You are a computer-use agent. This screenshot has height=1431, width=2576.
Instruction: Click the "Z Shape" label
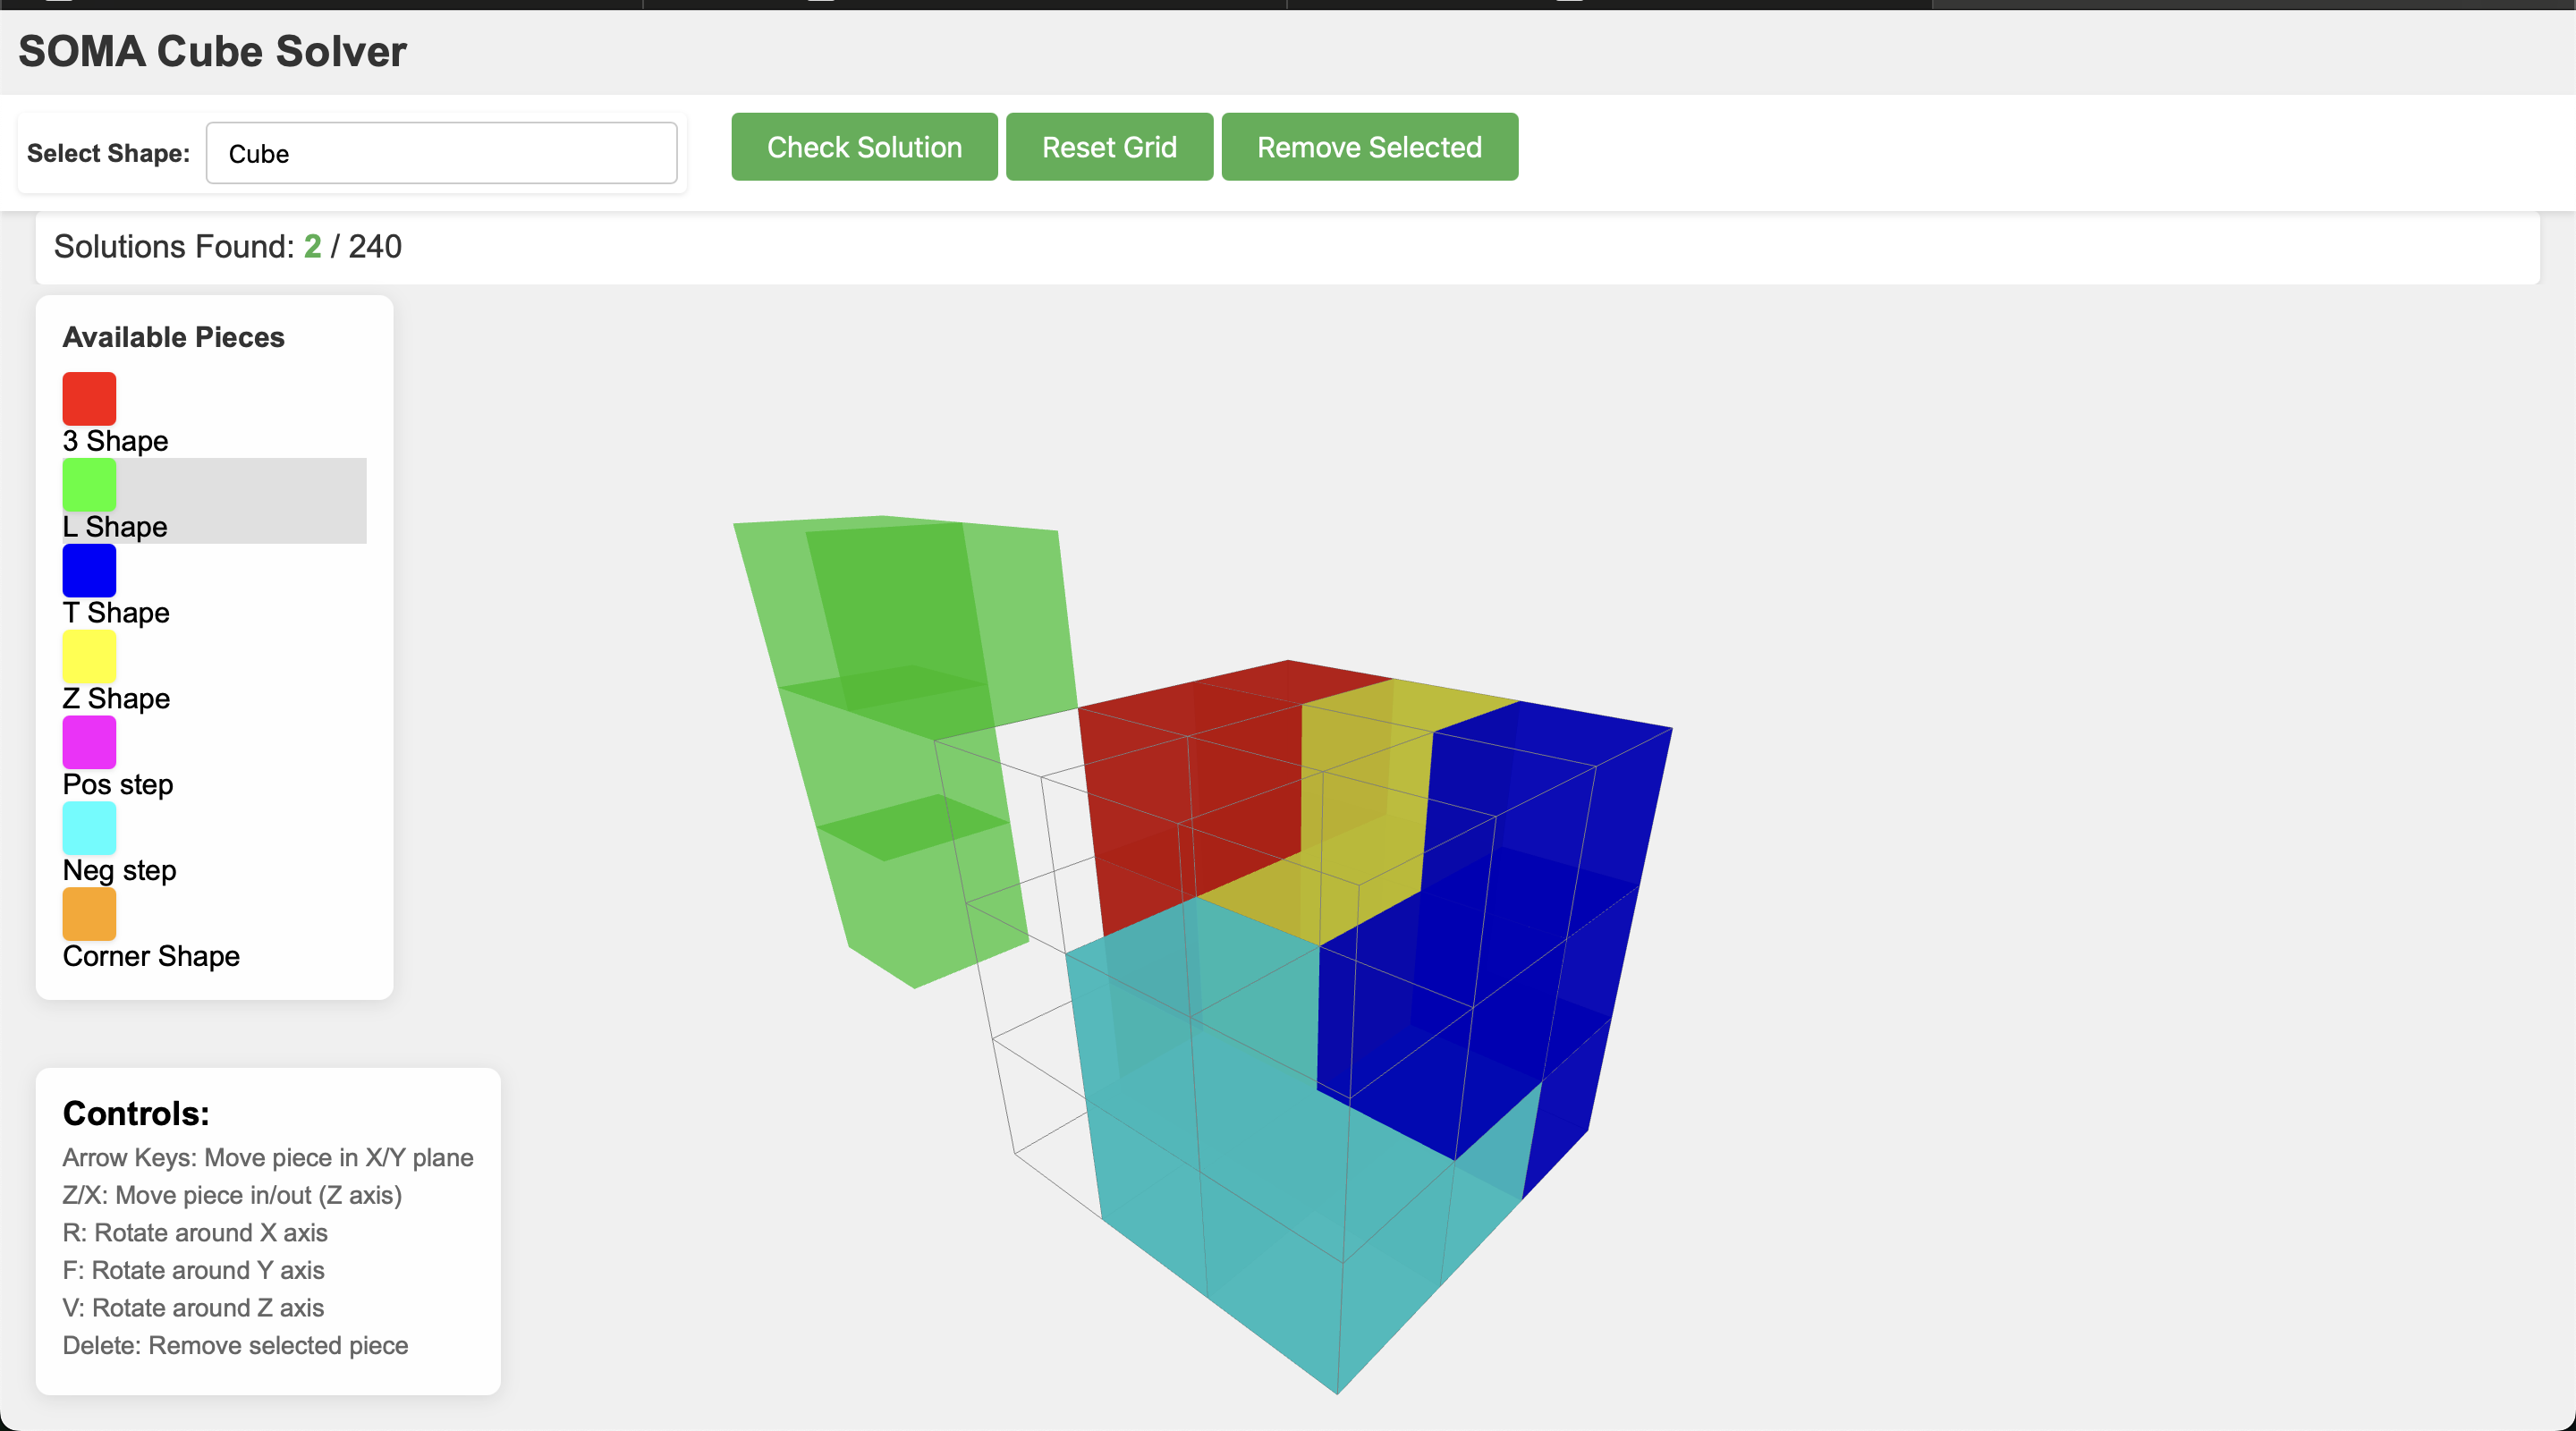(116, 699)
